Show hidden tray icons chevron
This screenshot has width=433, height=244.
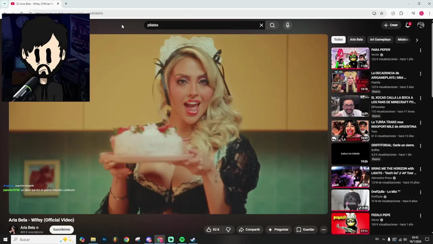(x=384, y=240)
